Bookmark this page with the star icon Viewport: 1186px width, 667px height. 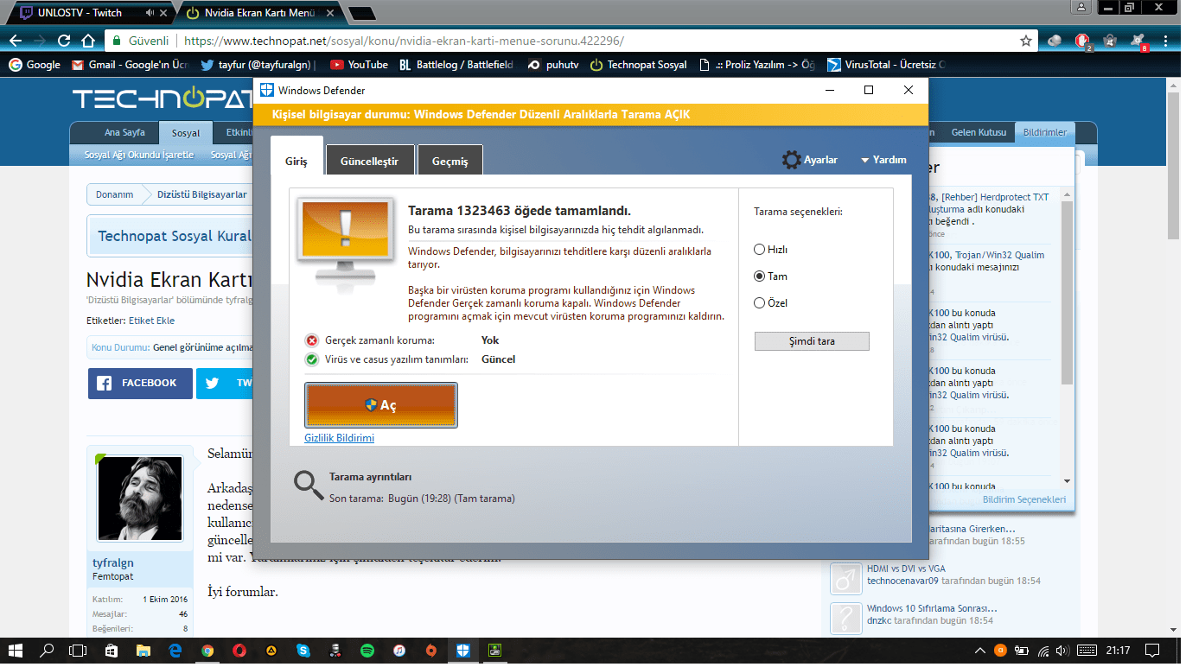pos(1026,41)
